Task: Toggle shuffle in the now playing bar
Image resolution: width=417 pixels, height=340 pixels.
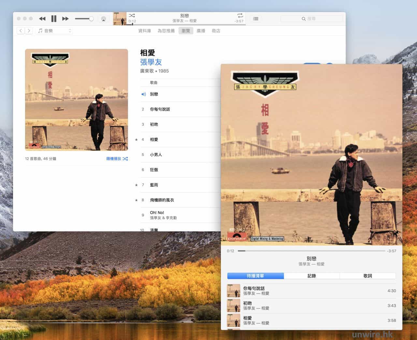Action: 132,15
